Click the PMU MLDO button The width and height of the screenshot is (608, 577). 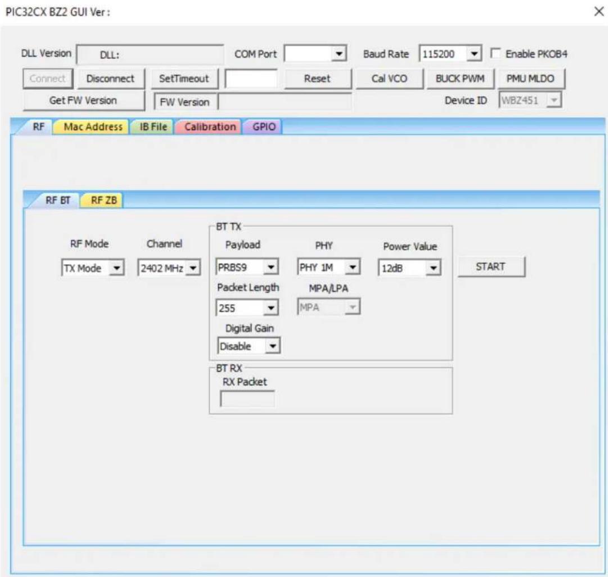[530, 79]
